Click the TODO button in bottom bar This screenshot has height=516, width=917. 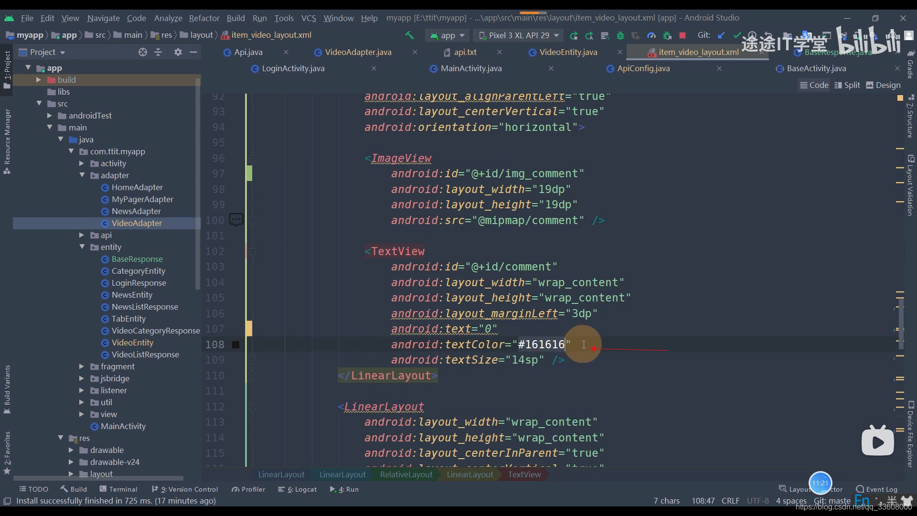(x=34, y=489)
